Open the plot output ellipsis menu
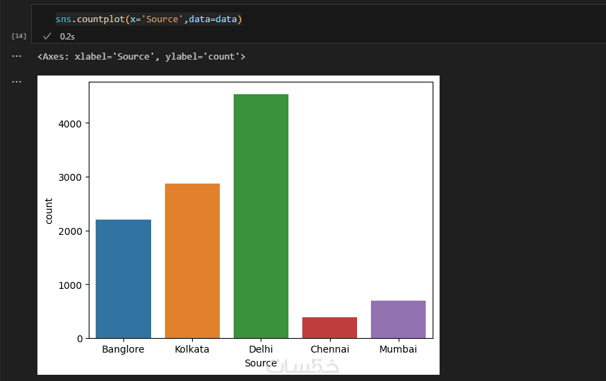606x381 pixels. 17,82
